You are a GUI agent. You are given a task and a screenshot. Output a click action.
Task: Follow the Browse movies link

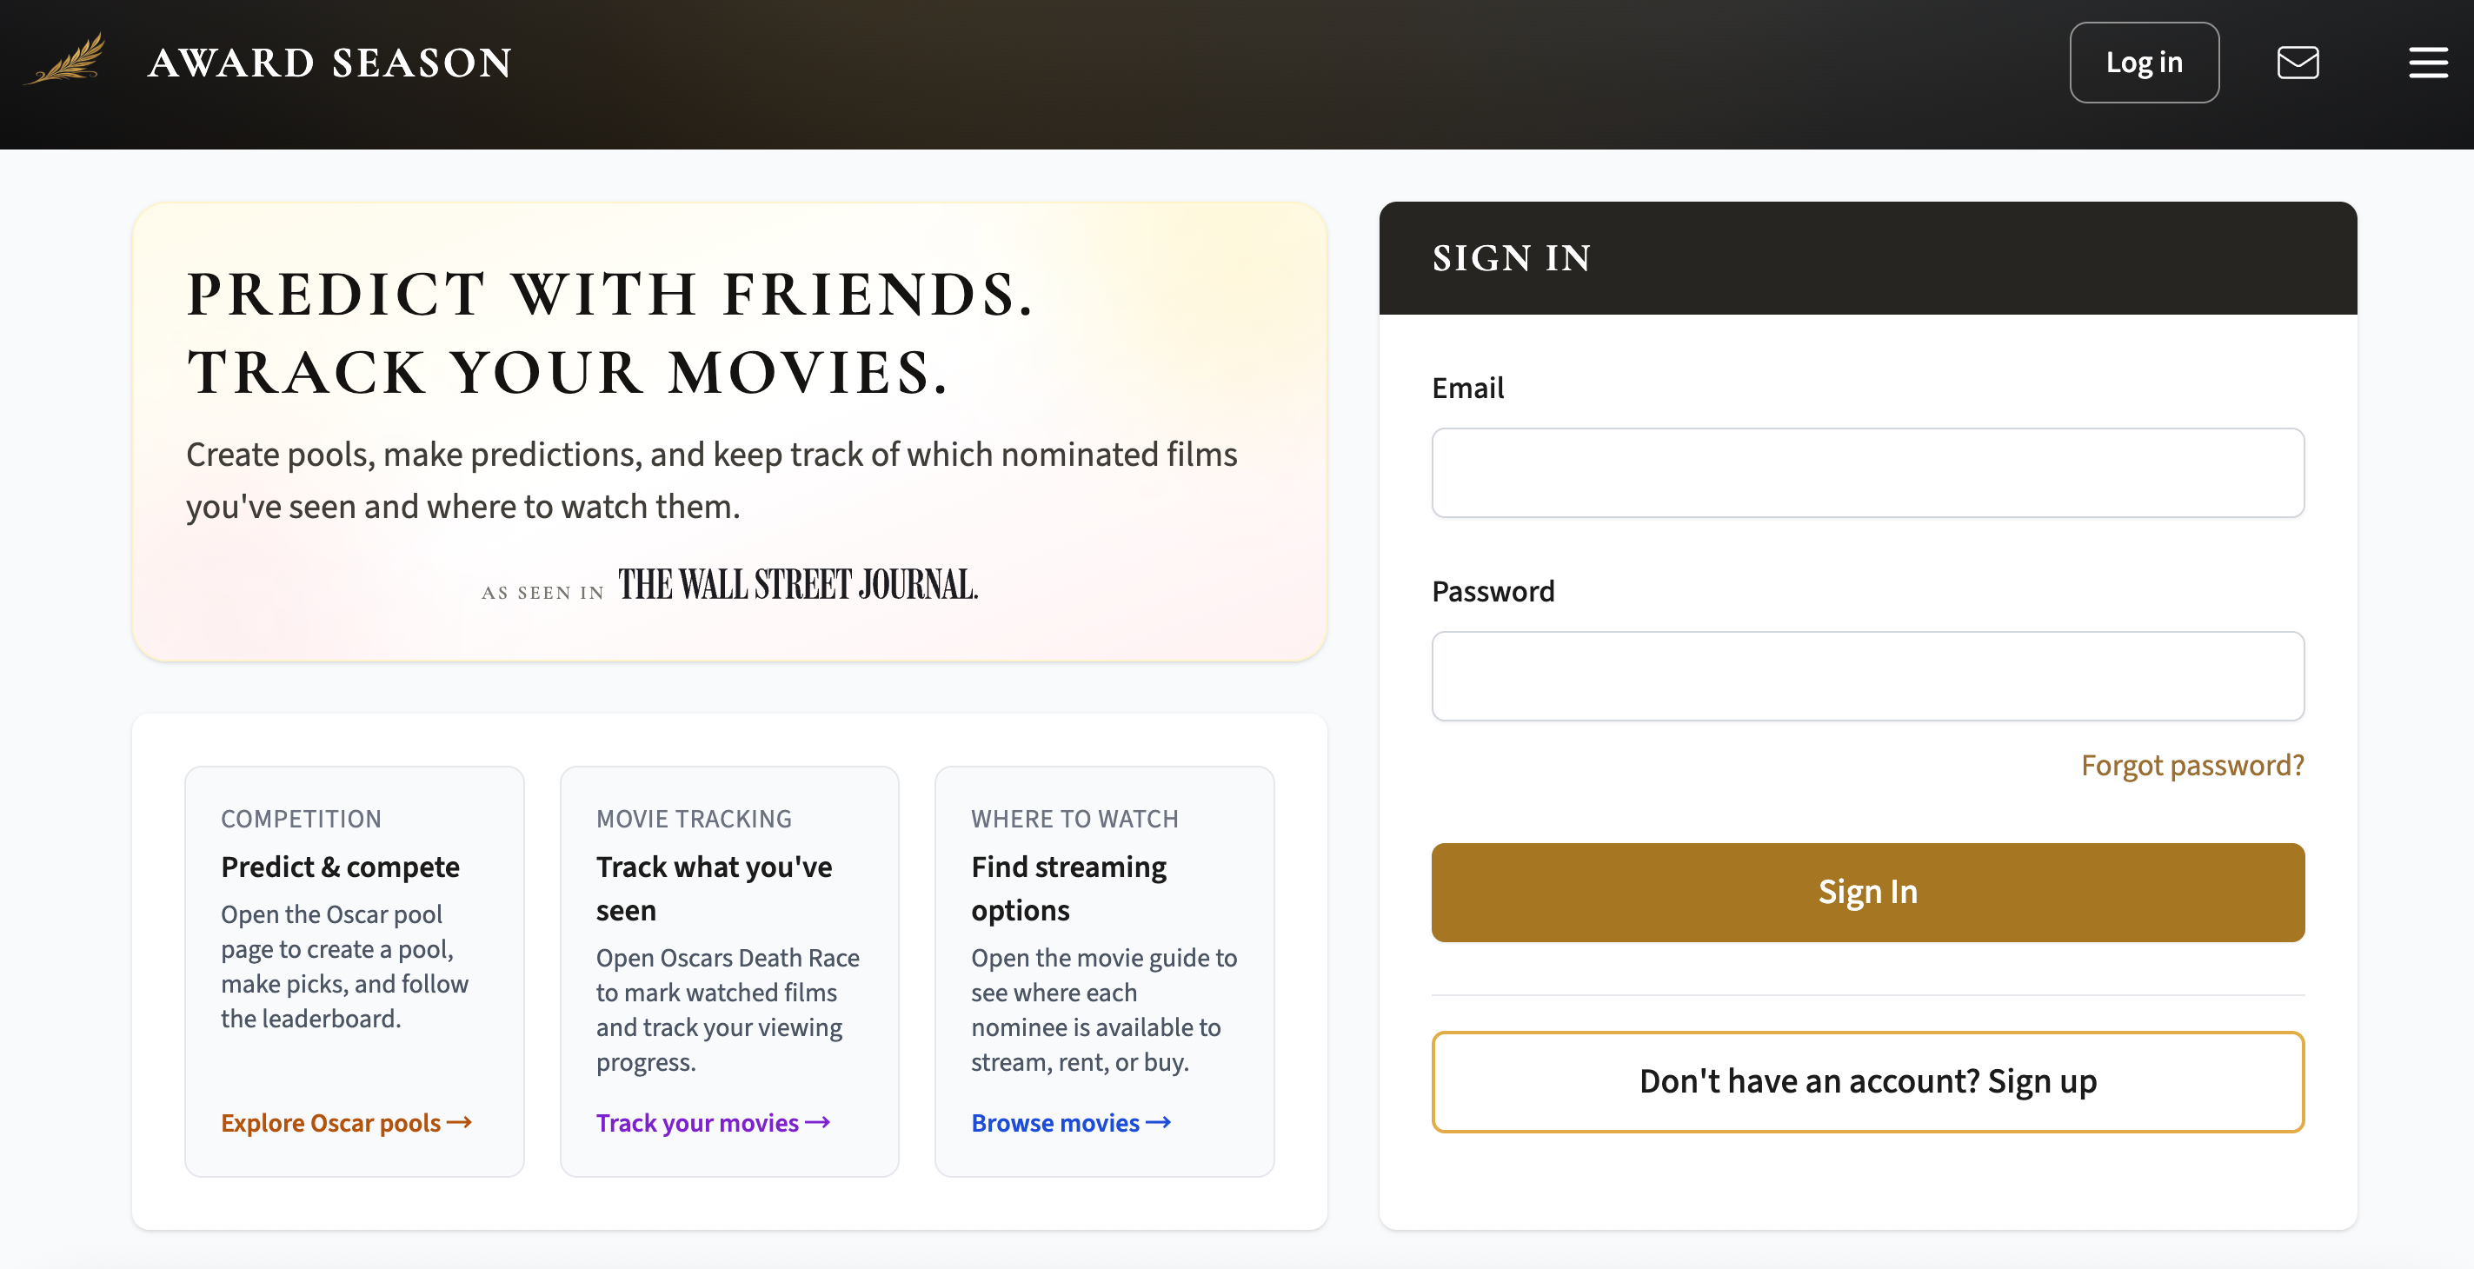pos(1054,1122)
